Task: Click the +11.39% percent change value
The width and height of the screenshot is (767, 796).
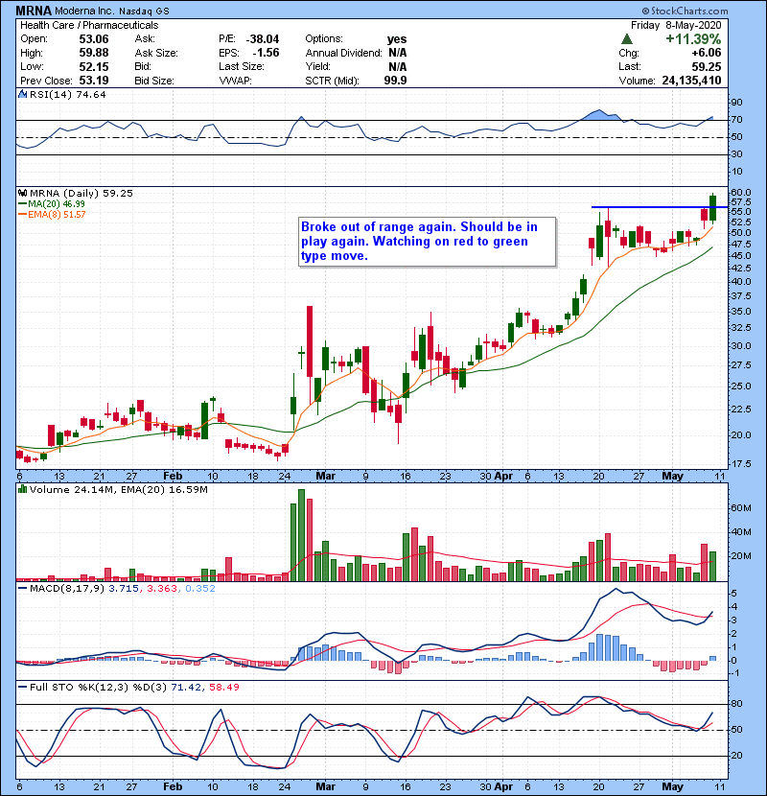Action: coord(693,39)
